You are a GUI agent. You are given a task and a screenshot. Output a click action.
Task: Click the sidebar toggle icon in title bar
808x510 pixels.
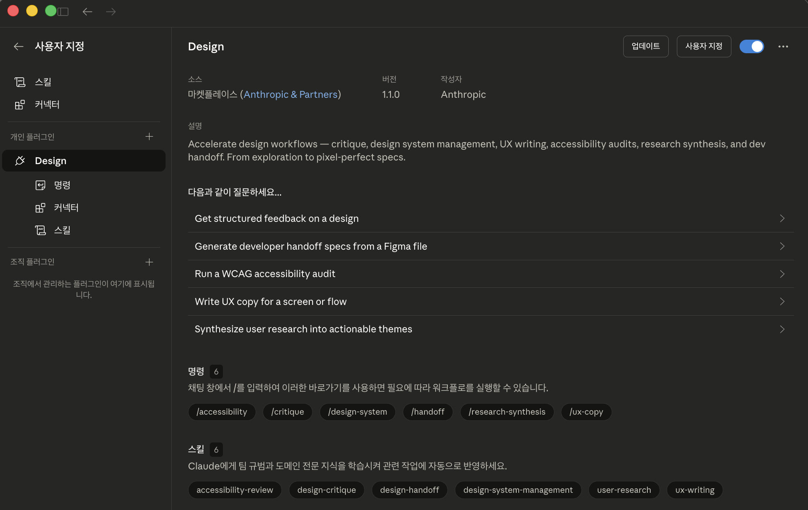click(63, 11)
